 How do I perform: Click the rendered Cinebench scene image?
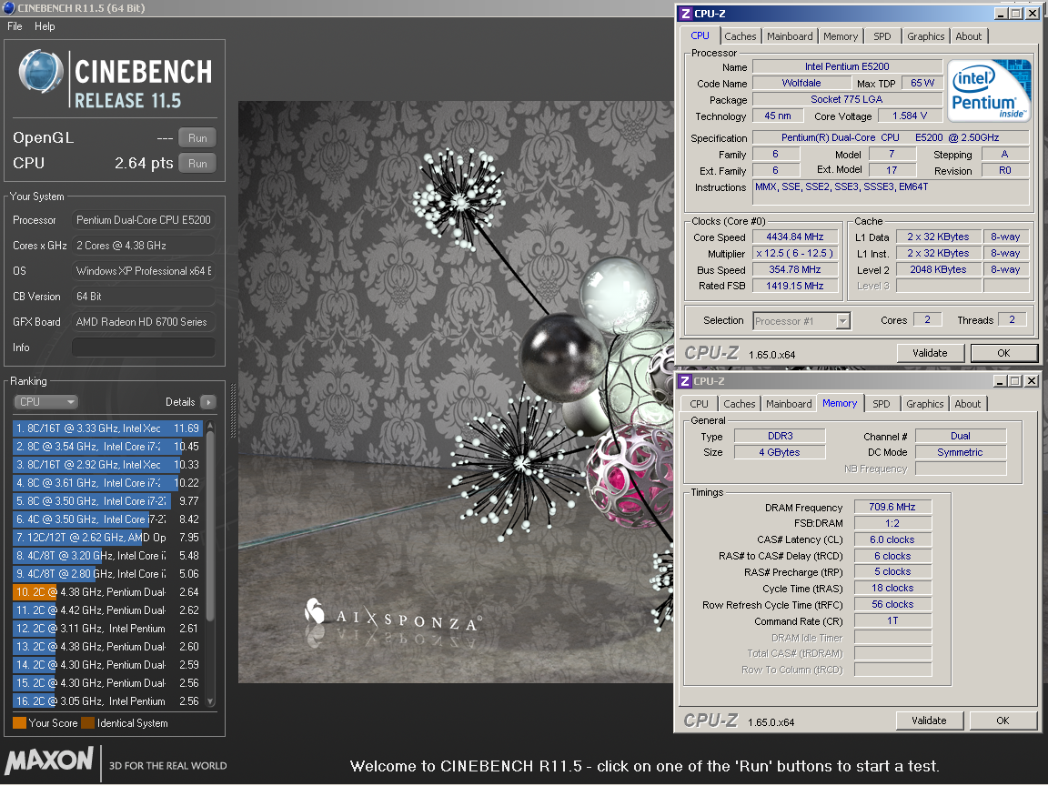tap(456, 392)
